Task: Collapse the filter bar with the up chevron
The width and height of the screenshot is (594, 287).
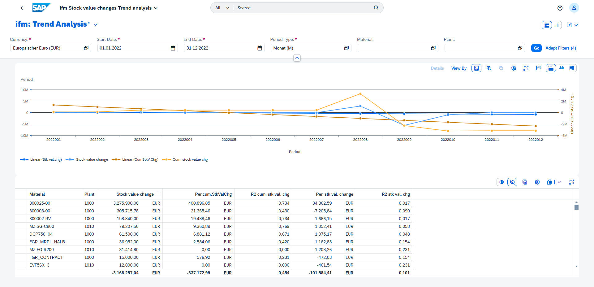Action: (x=297, y=58)
